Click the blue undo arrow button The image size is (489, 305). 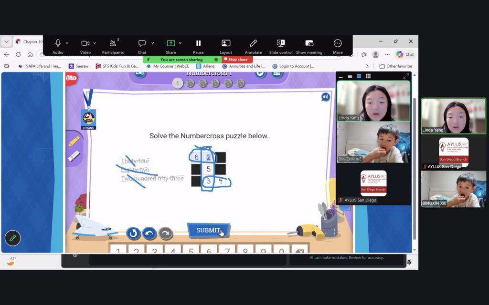click(149, 234)
